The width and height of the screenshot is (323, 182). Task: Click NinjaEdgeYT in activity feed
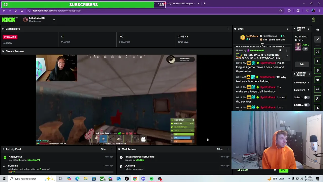coord(34,160)
